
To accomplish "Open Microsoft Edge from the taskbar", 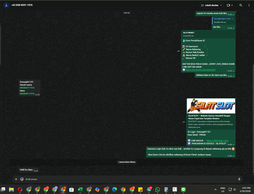I will tap(115, 189).
